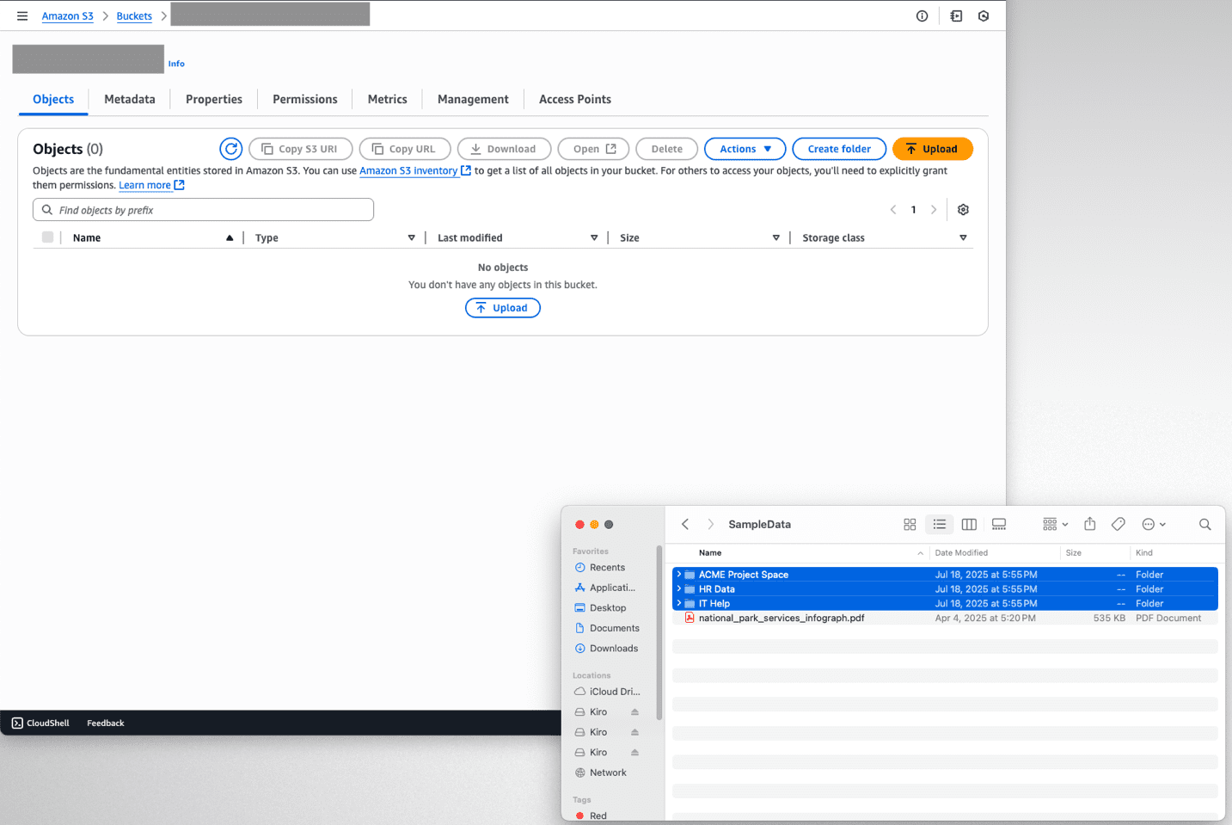The image size is (1232, 825).
Task: Click the Finder share icon
Action: [x=1089, y=524]
